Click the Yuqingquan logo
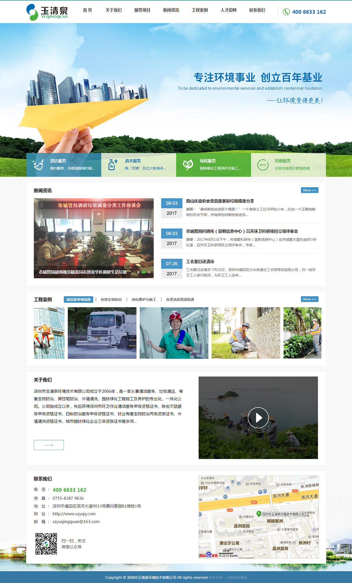 point(47,12)
